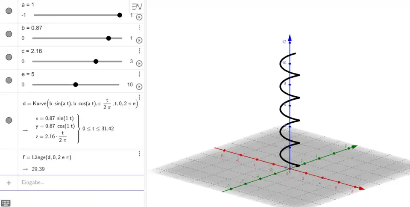Click the handle of slider c
Viewport: 410px width, 207px height.
(96, 62)
